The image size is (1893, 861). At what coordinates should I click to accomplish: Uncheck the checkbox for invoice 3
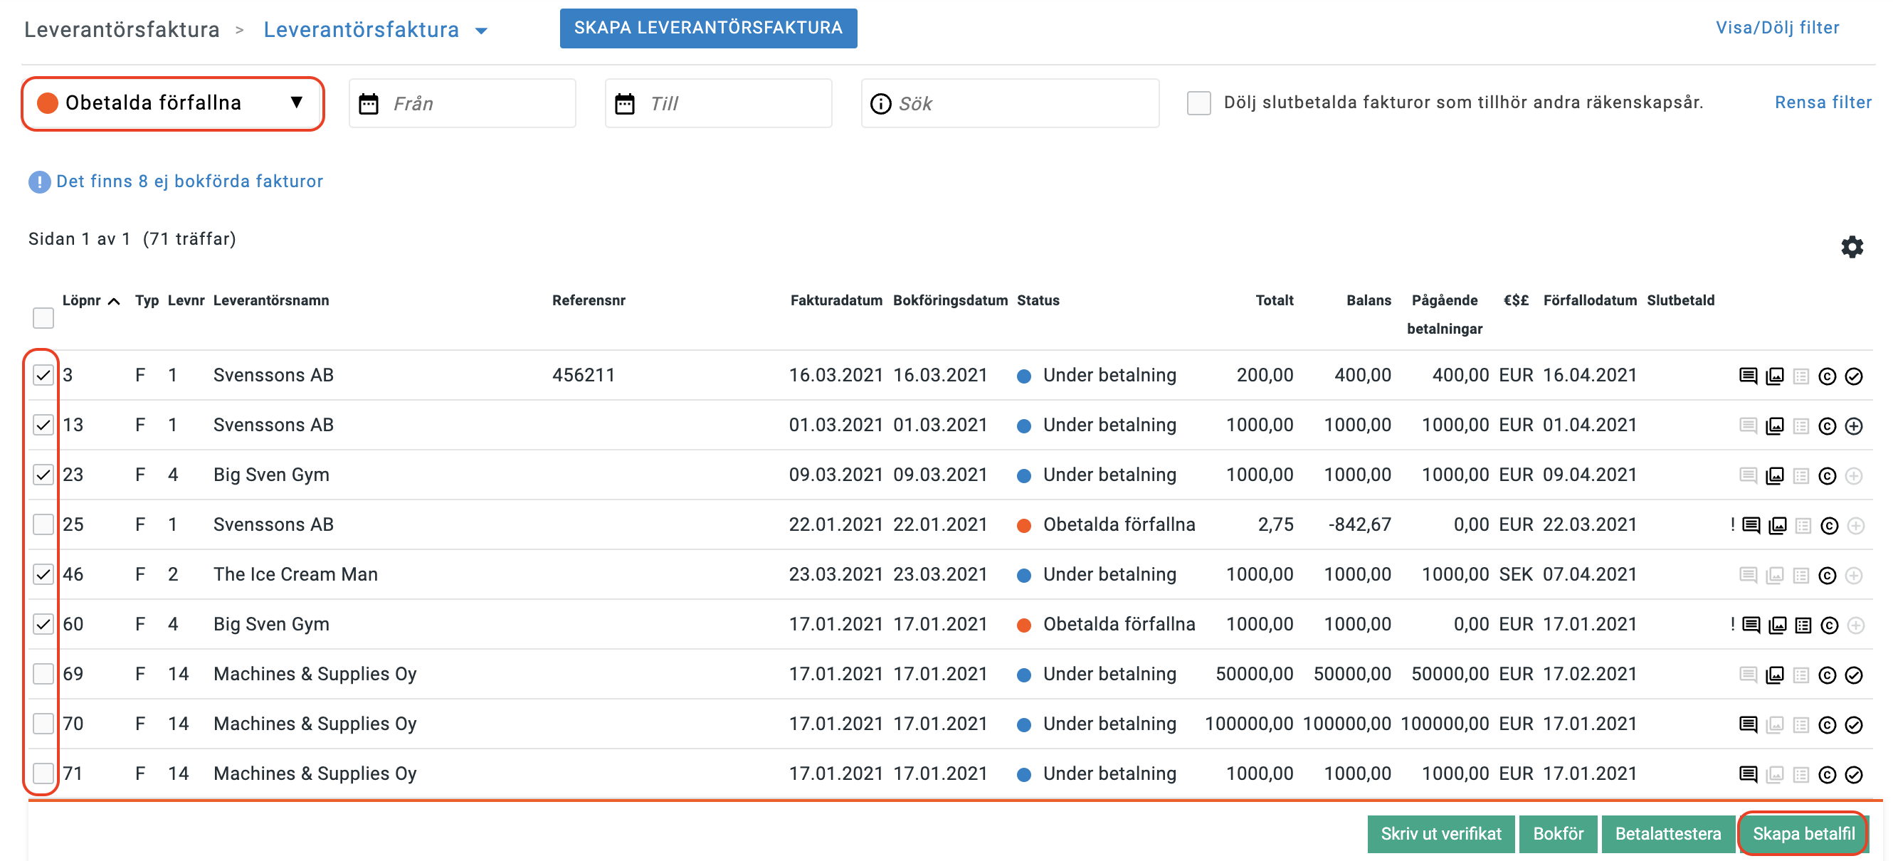click(43, 376)
